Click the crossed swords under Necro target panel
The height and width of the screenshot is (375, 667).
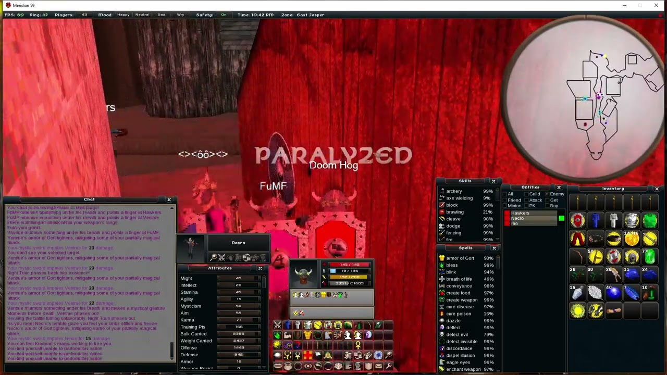[x=221, y=257]
